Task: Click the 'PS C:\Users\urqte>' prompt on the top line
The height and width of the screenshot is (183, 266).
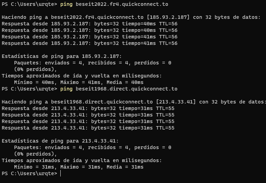Action: 29,4
